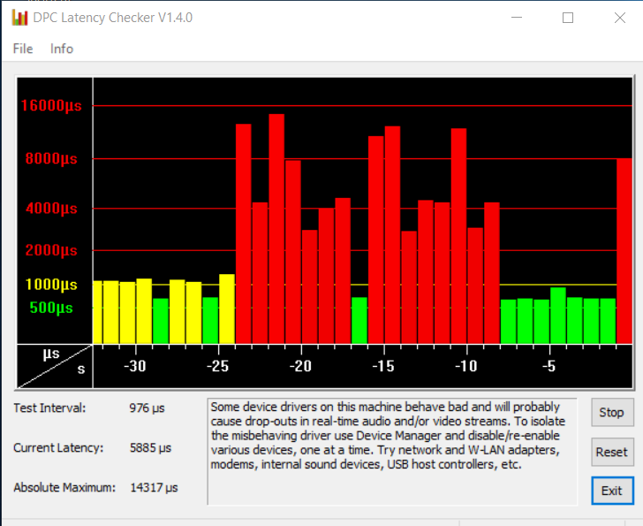The width and height of the screenshot is (643, 526).
Task: Click the 8000µs axis label
Action: [51, 159]
